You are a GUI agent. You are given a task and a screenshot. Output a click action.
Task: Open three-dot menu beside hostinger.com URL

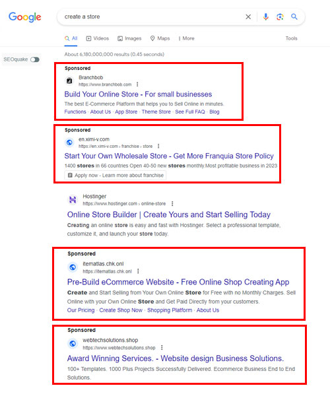click(x=172, y=203)
